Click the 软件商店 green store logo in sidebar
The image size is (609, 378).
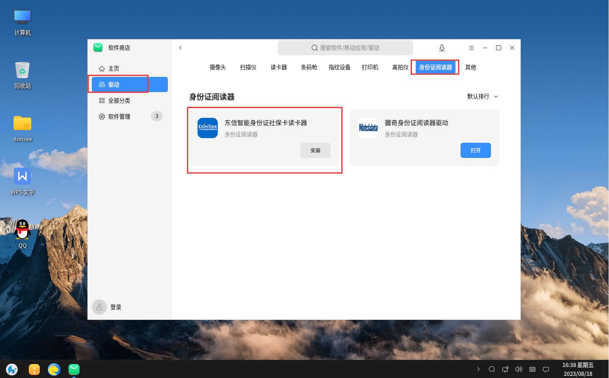tap(98, 48)
